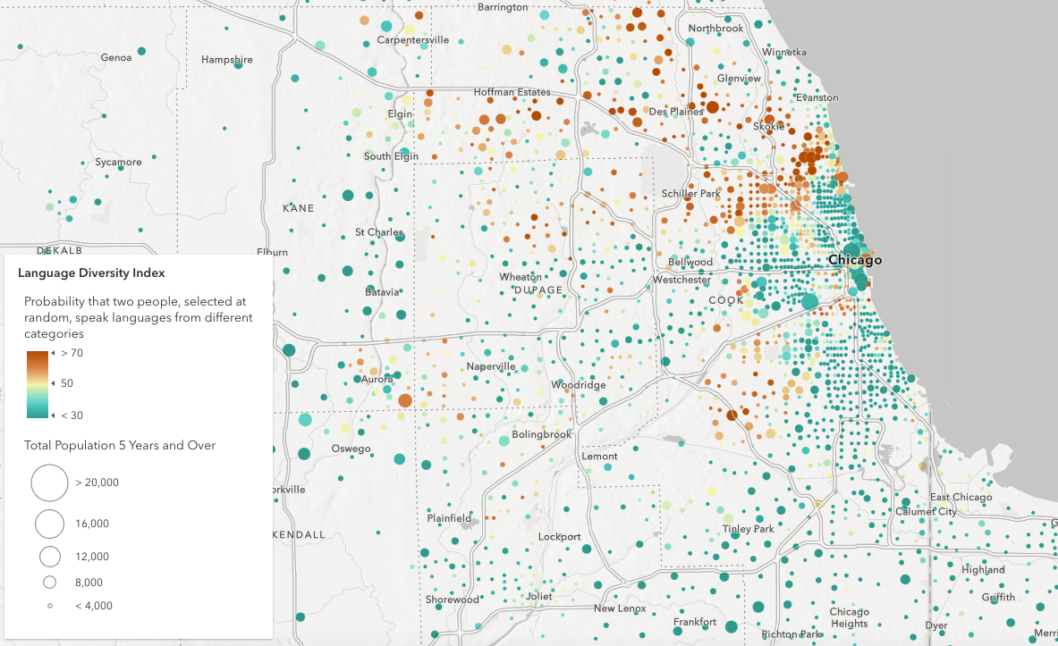
Task: Click the 'Sycamore' map label
Action: coord(118,162)
